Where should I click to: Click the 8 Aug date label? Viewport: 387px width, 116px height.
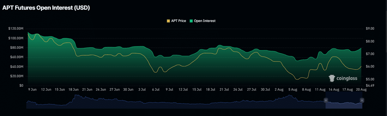tap(307, 89)
